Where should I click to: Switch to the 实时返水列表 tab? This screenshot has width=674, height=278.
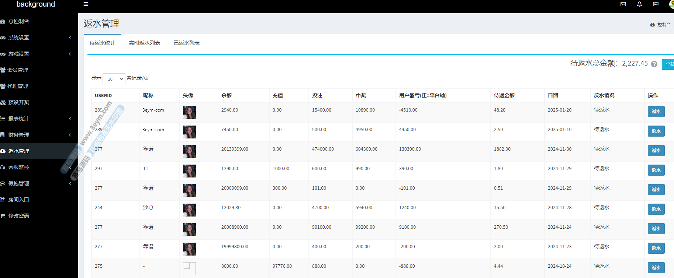[144, 43]
